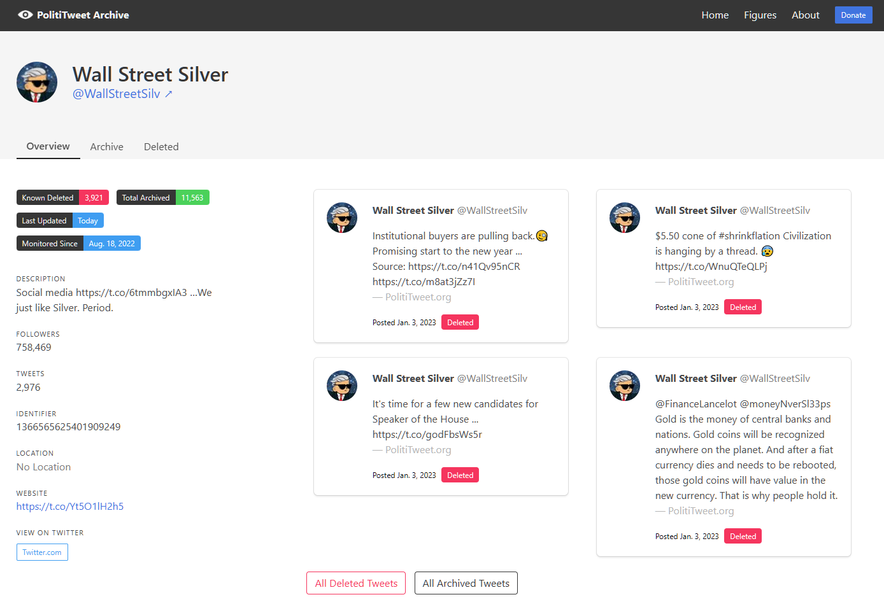Click posted date on 'Institutional buyers' tweet

(x=404, y=323)
